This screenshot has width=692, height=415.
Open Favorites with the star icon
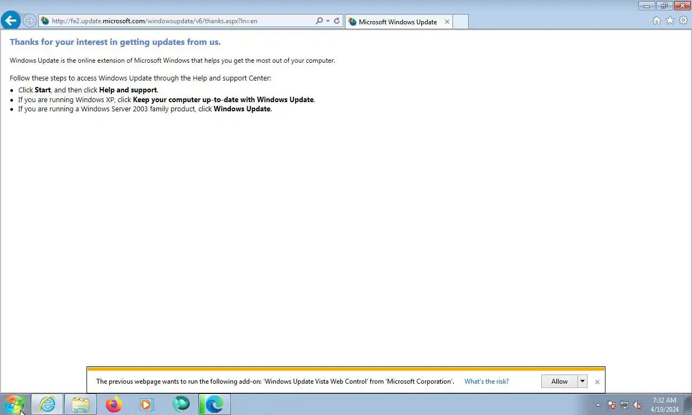670,21
